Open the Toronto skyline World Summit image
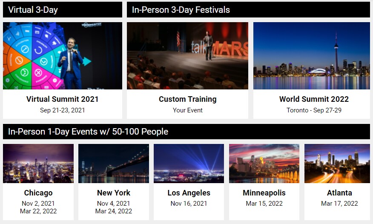The image size is (373, 224). 312,56
